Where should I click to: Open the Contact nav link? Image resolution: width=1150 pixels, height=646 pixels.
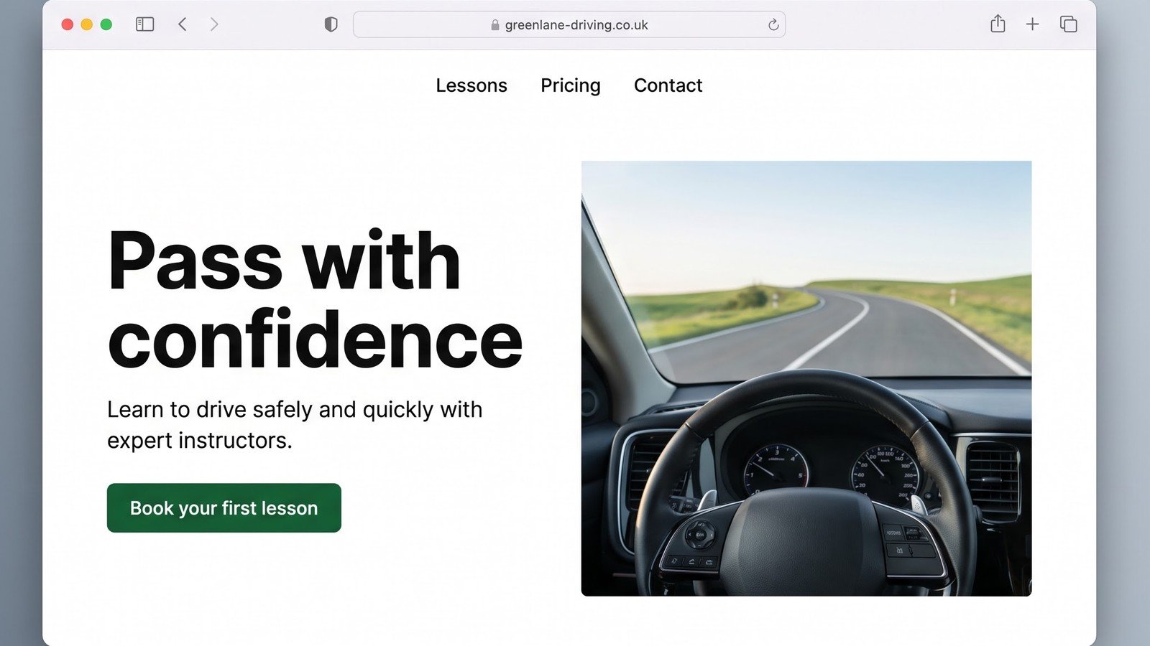[x=668, y=85]
